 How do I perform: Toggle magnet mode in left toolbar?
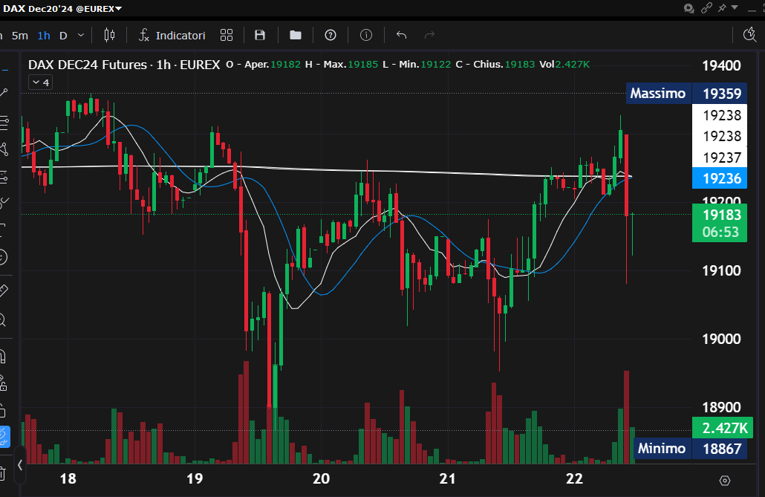[3, 357]
